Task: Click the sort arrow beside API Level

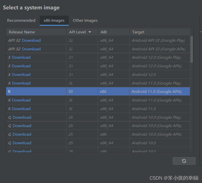Action: [89, 32]
